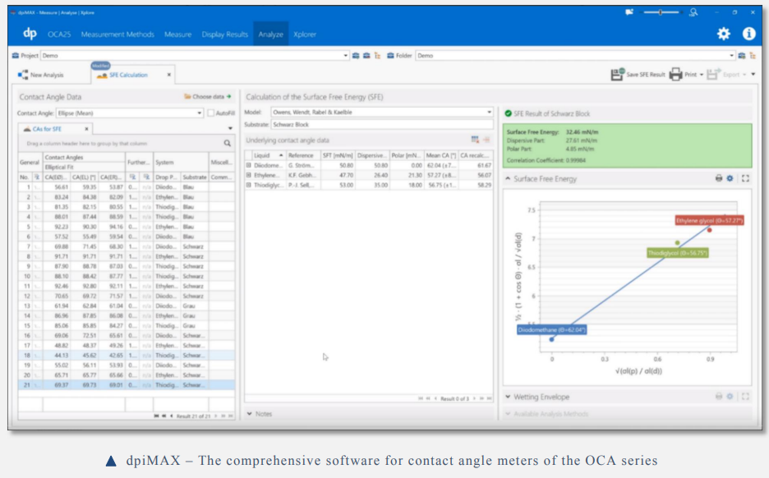
Task: Select row 18 with value 44.13
Action: click(x=126, y=355)
